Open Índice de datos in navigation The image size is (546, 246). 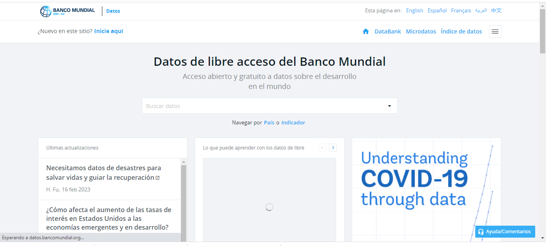(461, 31)
